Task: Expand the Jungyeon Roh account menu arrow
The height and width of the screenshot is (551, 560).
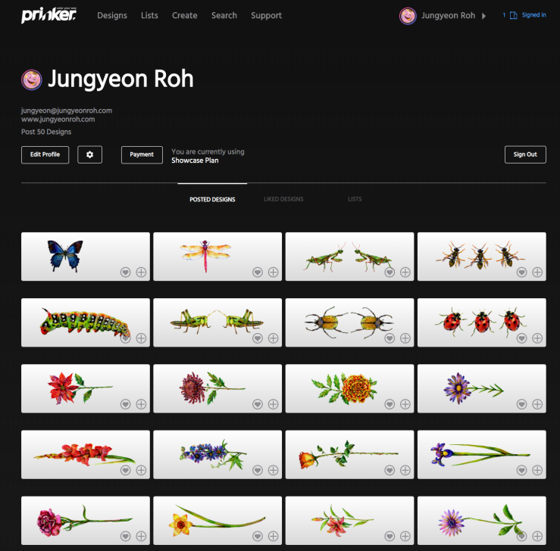Action: tap(483, 16)
